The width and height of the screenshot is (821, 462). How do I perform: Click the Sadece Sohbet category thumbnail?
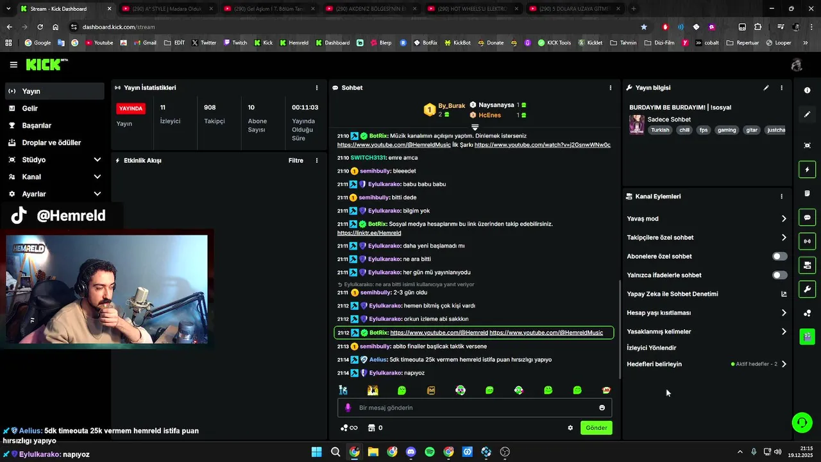point(637,124)
